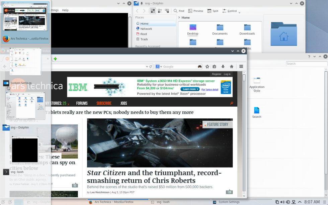Bookmark the current page with the star icon
This screenshot has width=328, height=205.
pos(207,66)
